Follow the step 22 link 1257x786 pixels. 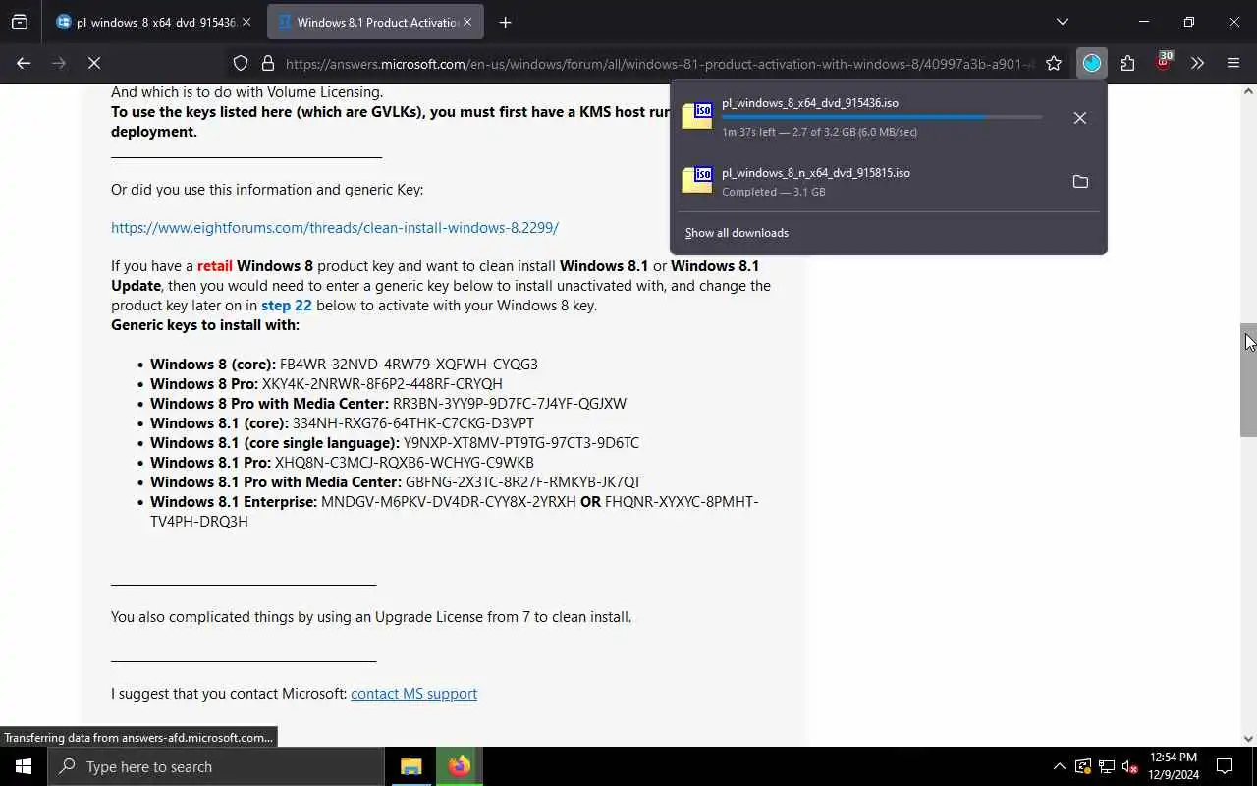(x=287, y=305)
